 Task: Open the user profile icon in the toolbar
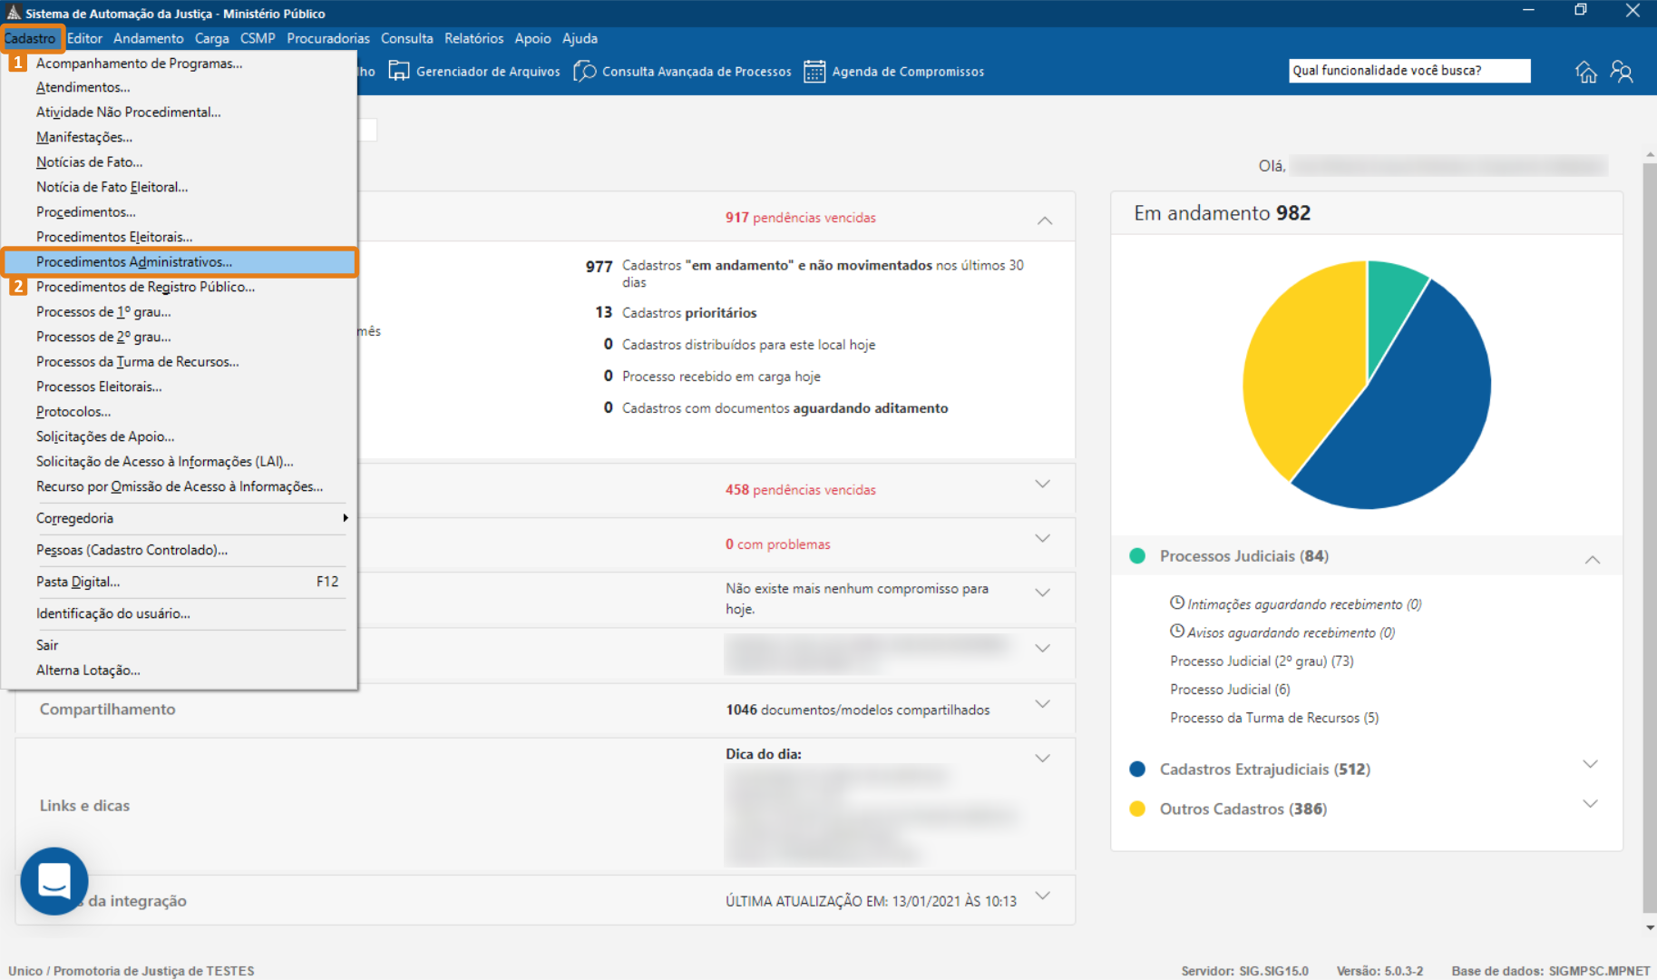(1622, 72)
